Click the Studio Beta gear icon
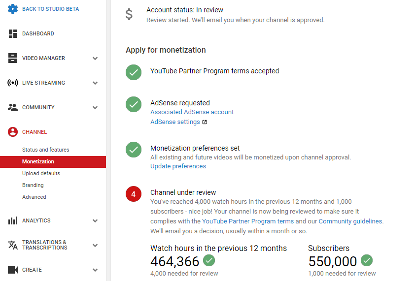 click(x=13, y=9)
